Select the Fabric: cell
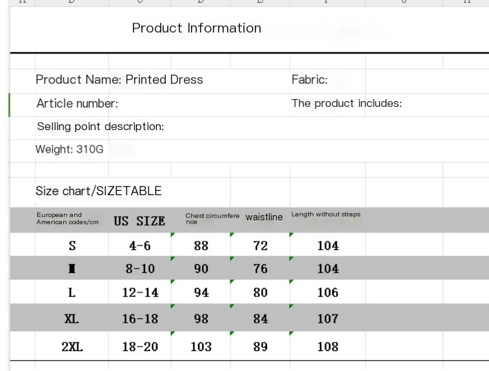The image size is (489, 371). pyautogui.click(x=310, y=80)
